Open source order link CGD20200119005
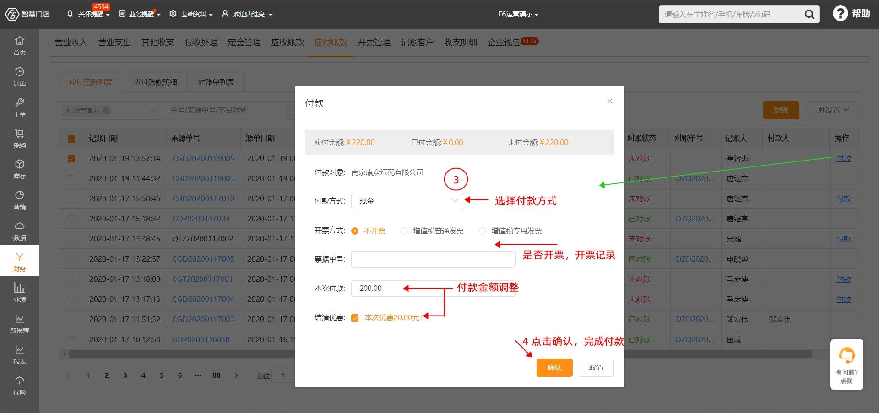 click(203, 158)
